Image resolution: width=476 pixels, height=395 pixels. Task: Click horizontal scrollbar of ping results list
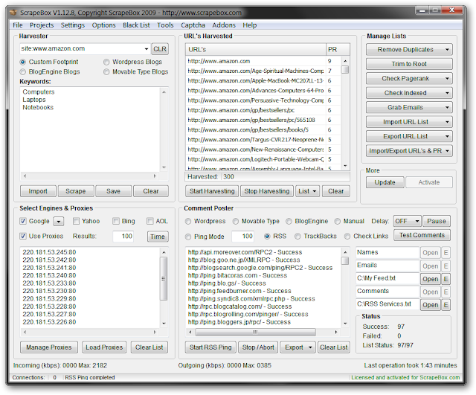(x=255, y=333)
